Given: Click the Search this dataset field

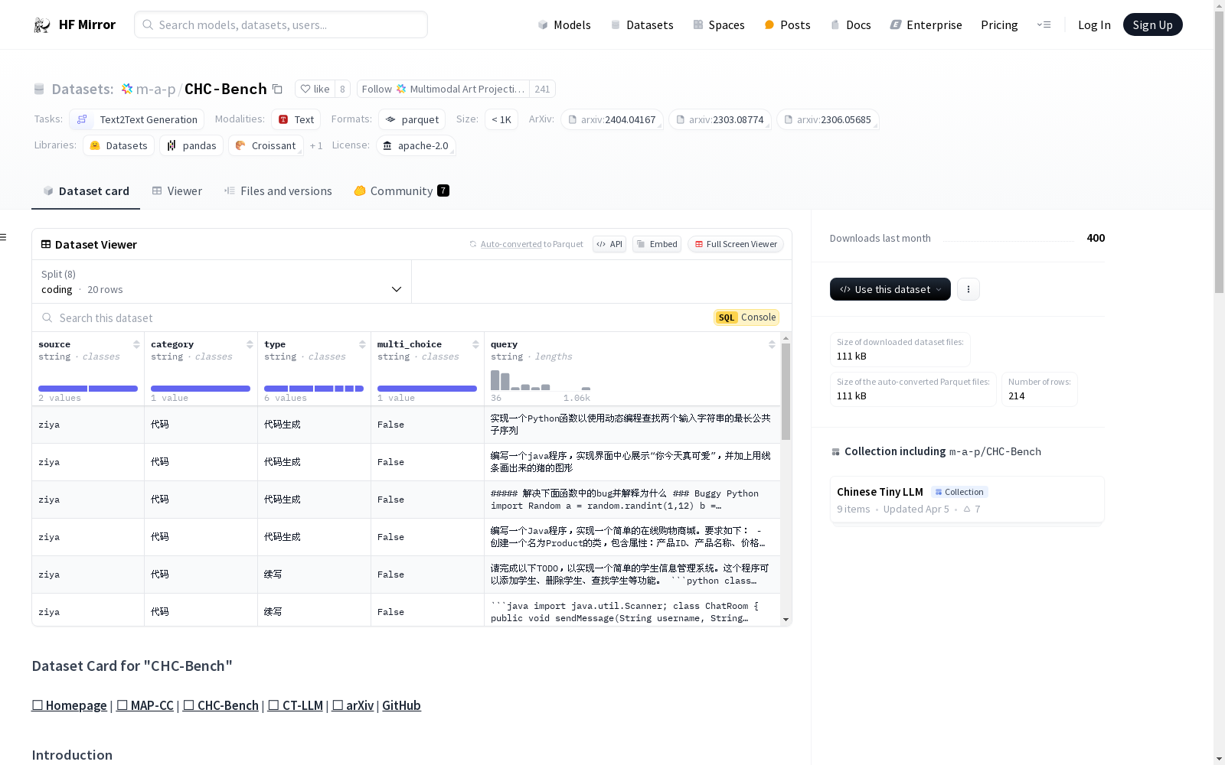Looking at the screenshot, I should (230, 317).
